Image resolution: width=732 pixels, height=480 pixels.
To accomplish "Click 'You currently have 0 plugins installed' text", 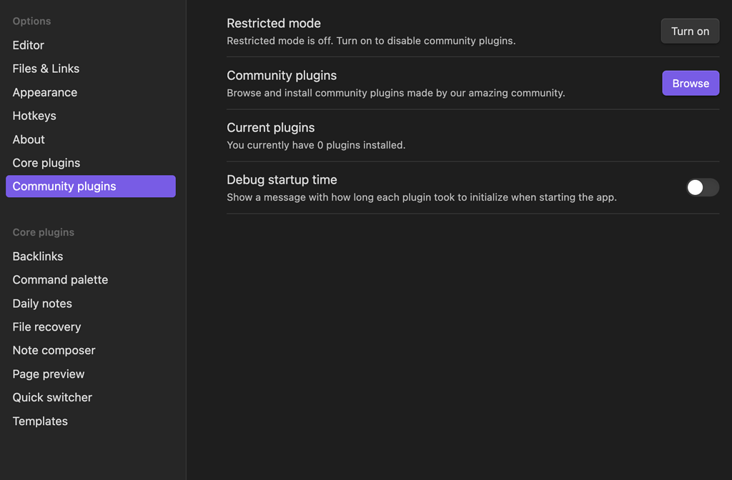I will [x=316, y=145].
